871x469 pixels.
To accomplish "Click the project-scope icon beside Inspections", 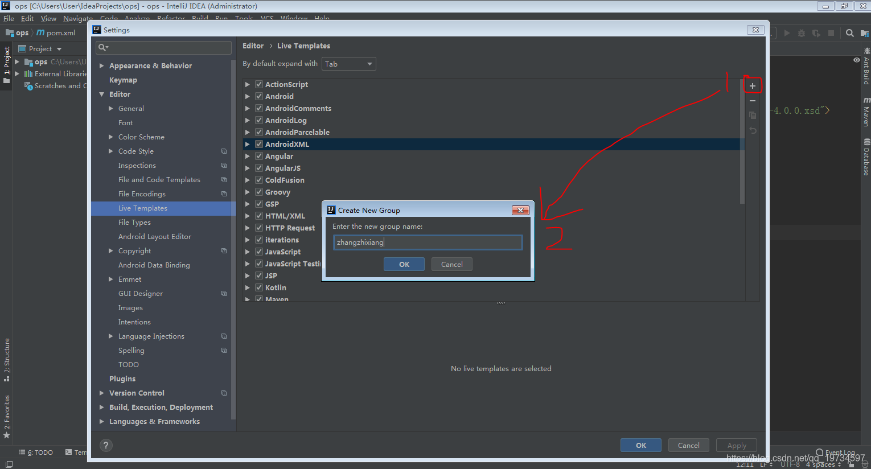I will pyautogui.click(x=224, y=166).
